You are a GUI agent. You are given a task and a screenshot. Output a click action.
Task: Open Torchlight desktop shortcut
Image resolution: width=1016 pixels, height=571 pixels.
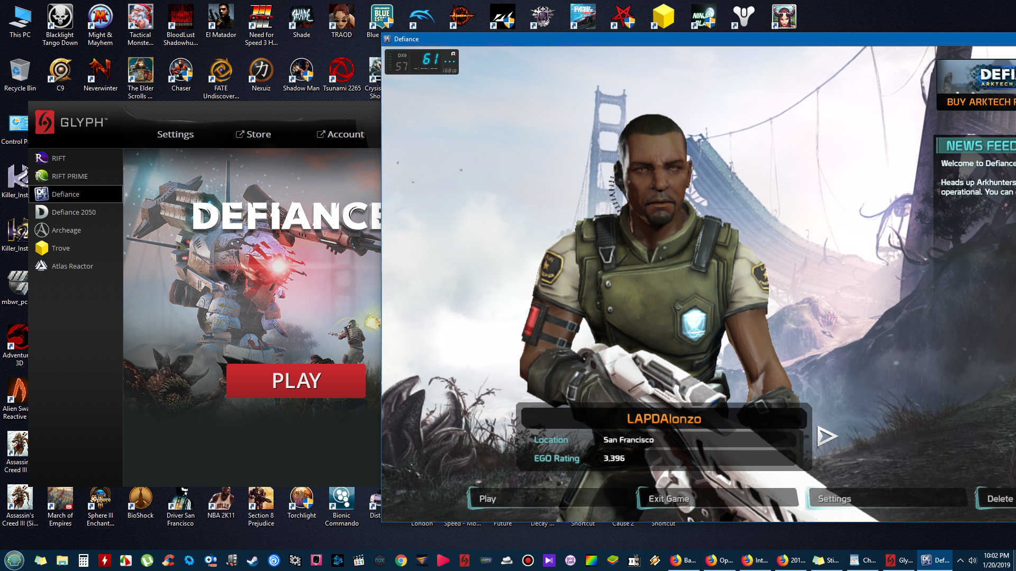point(301,503)
